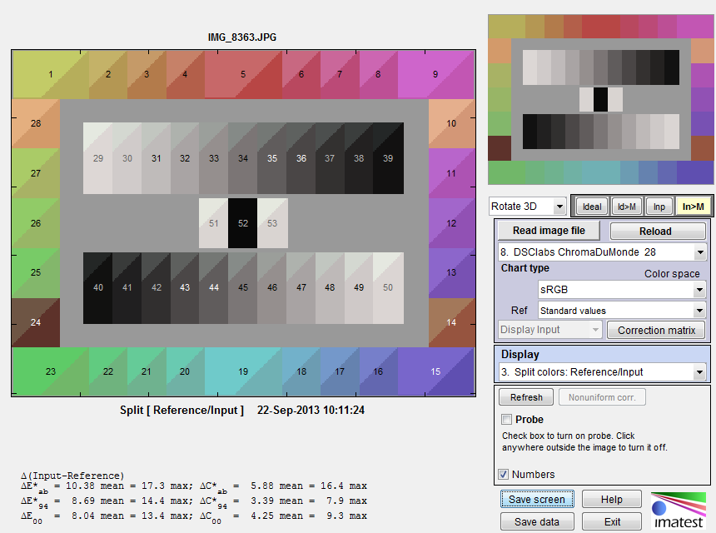This screenshot has height=533, width=716.
Task: Click the Chart type label
Action: click(x=525, y=268)
